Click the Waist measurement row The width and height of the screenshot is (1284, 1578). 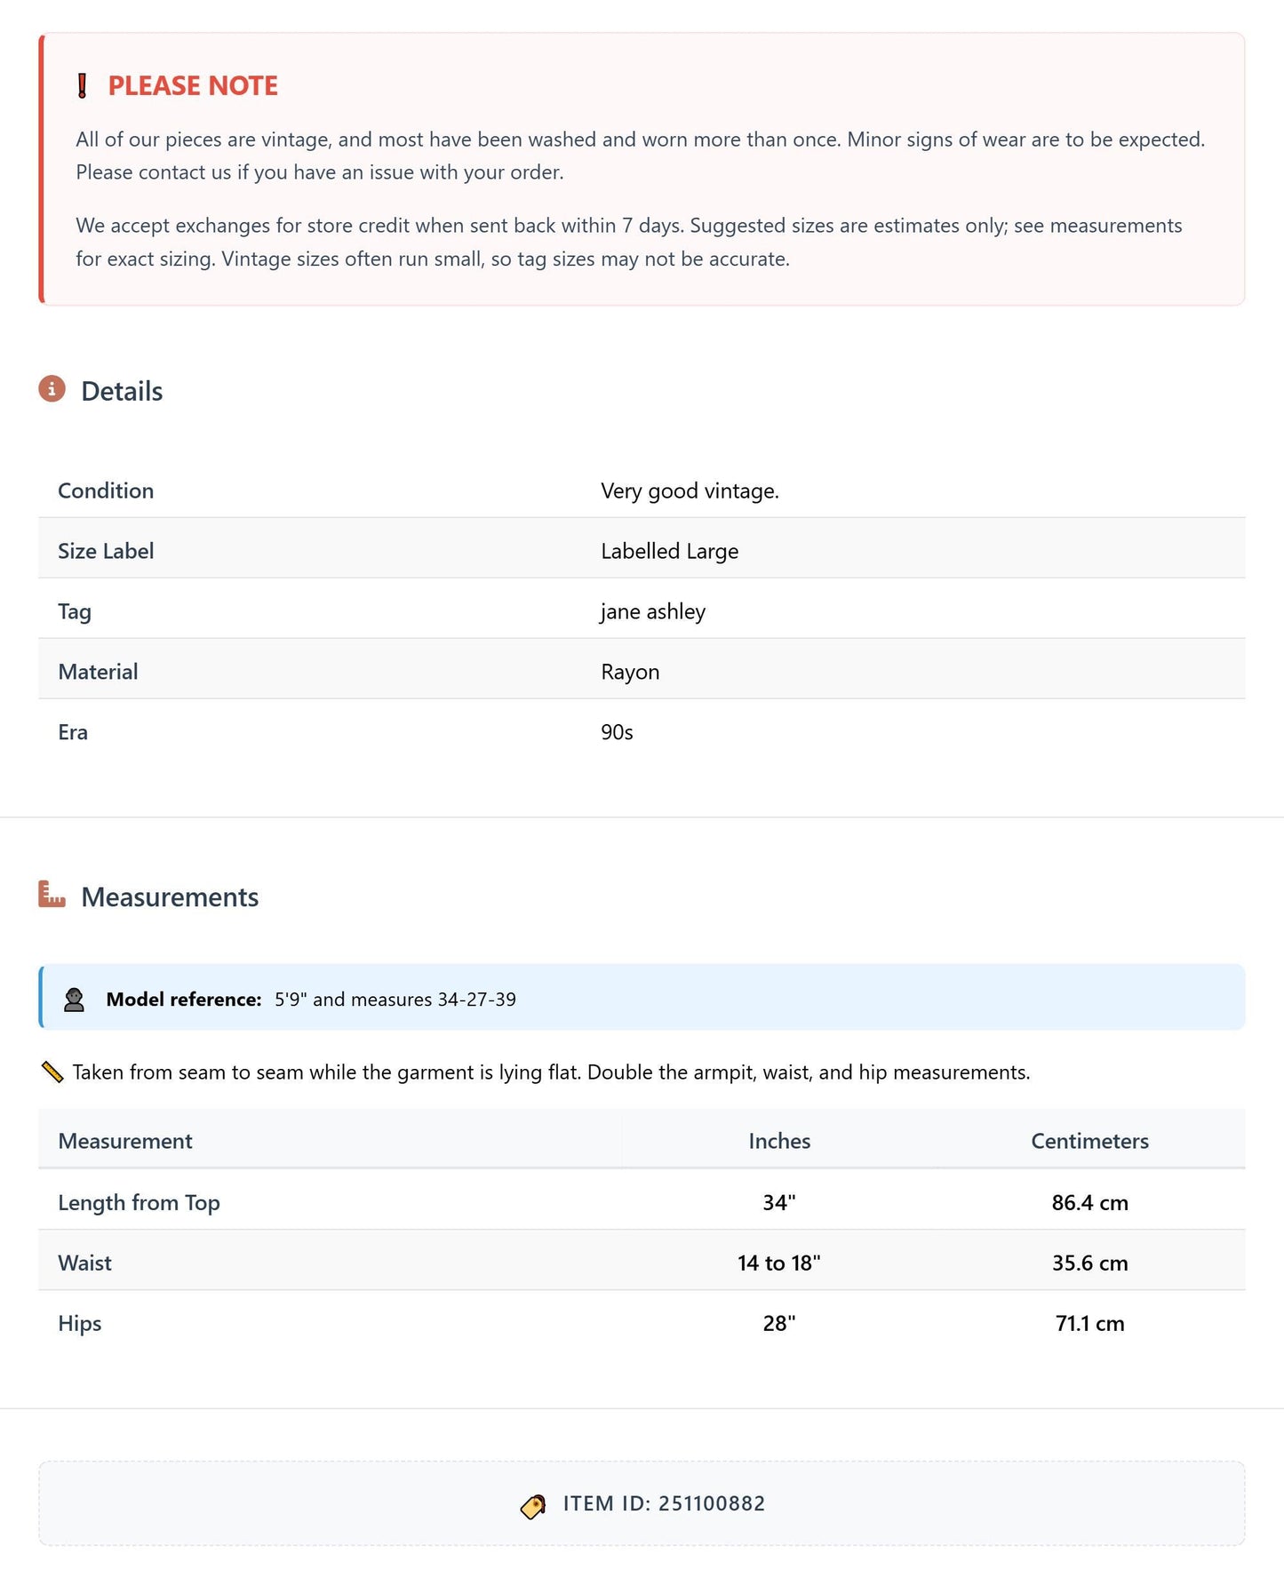(x=642, y=1263)
